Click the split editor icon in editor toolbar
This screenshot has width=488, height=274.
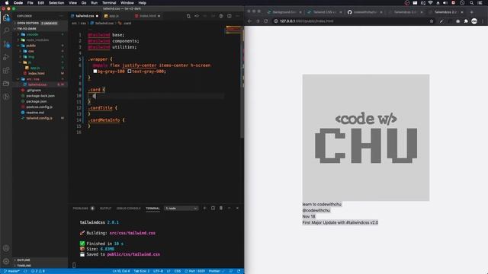[229, 16]
